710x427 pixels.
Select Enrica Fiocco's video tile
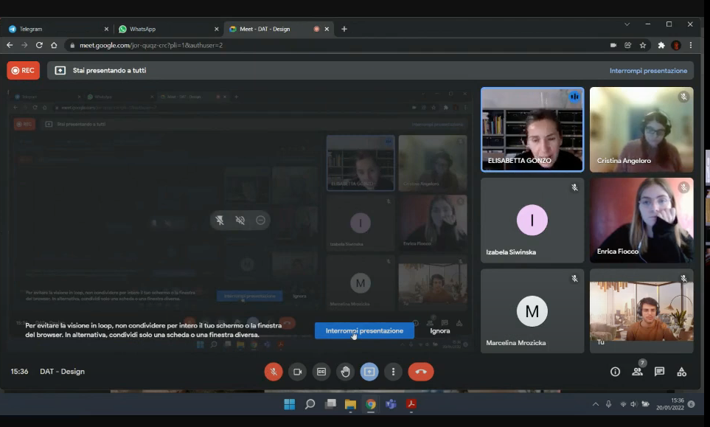click(641, 220)
